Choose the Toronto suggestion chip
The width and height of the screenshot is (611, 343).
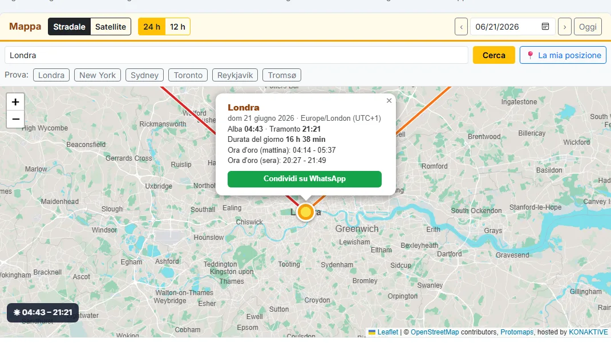tap(188, 75)
